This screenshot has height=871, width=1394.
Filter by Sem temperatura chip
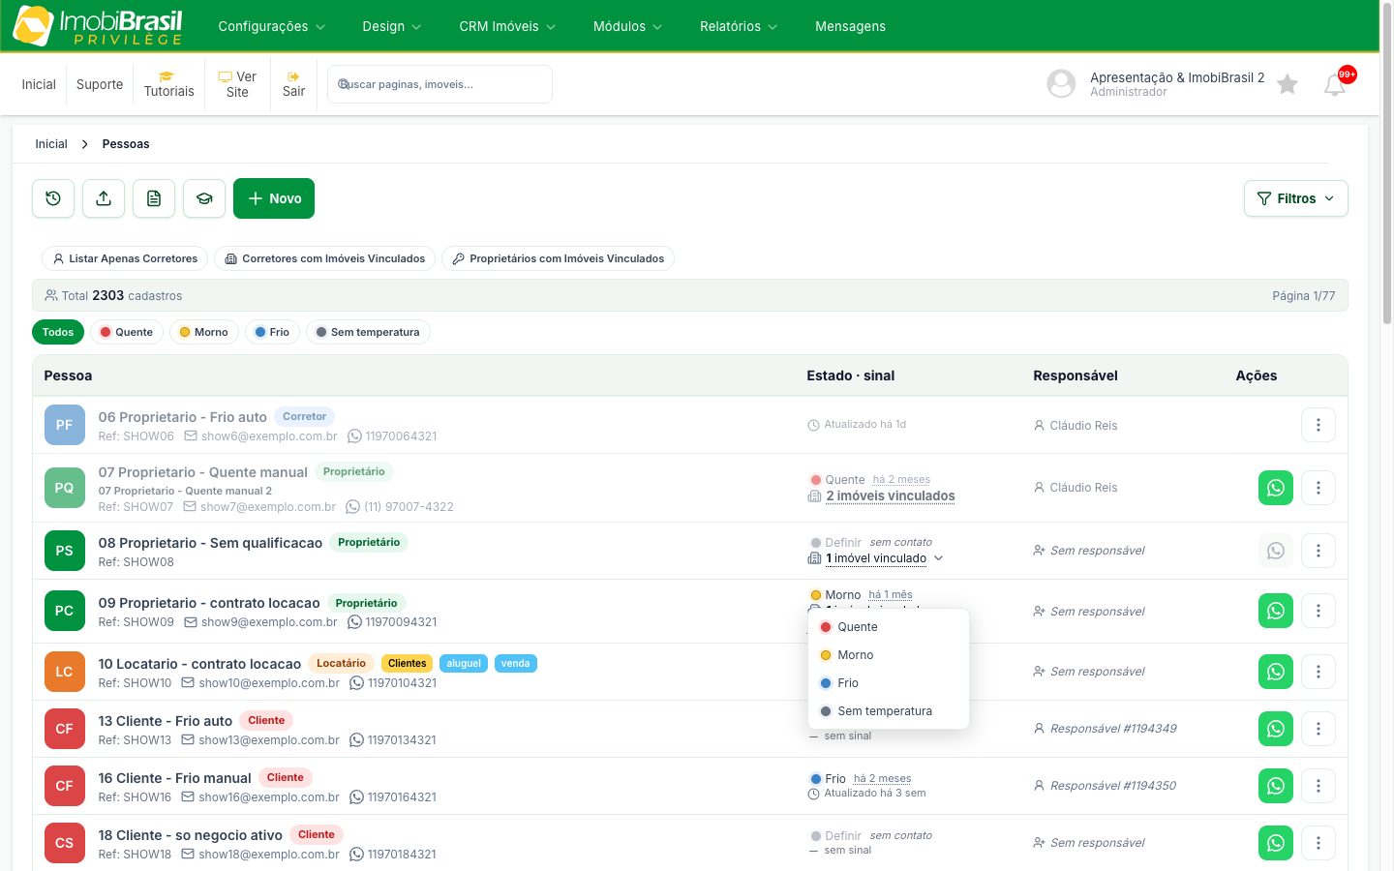(x=368, y=332)
